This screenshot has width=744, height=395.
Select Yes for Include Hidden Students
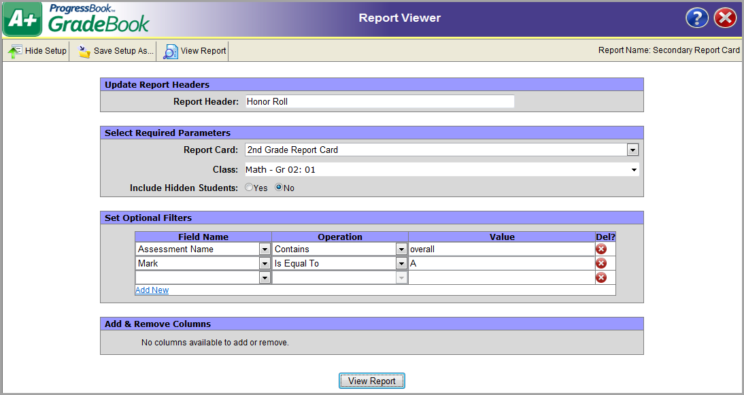pyautogui.click(x=249, y=188)
